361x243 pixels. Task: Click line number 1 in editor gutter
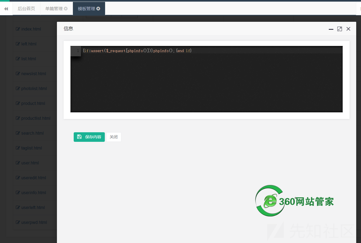[78, 51]
